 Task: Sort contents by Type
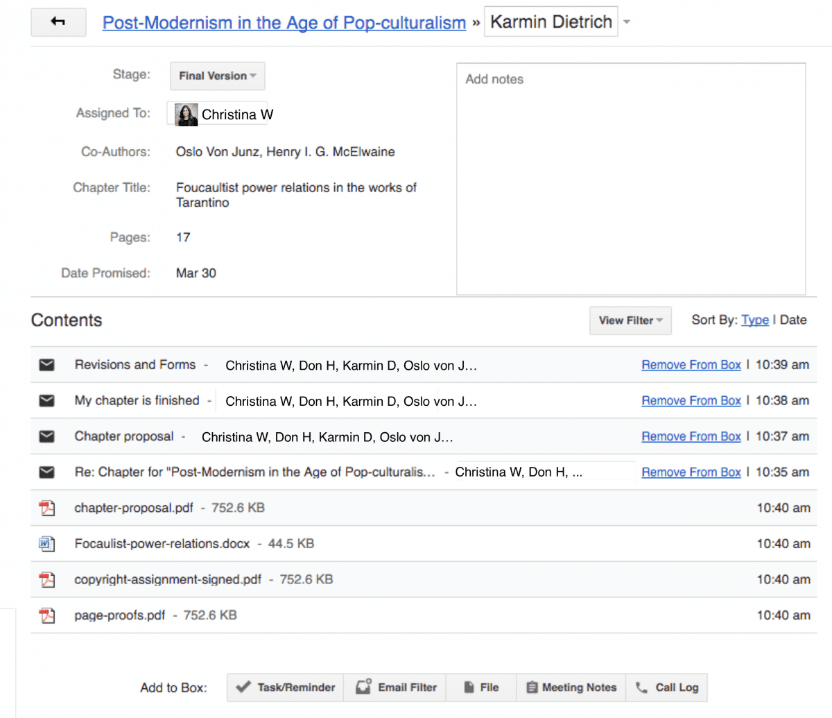point(754,320)
